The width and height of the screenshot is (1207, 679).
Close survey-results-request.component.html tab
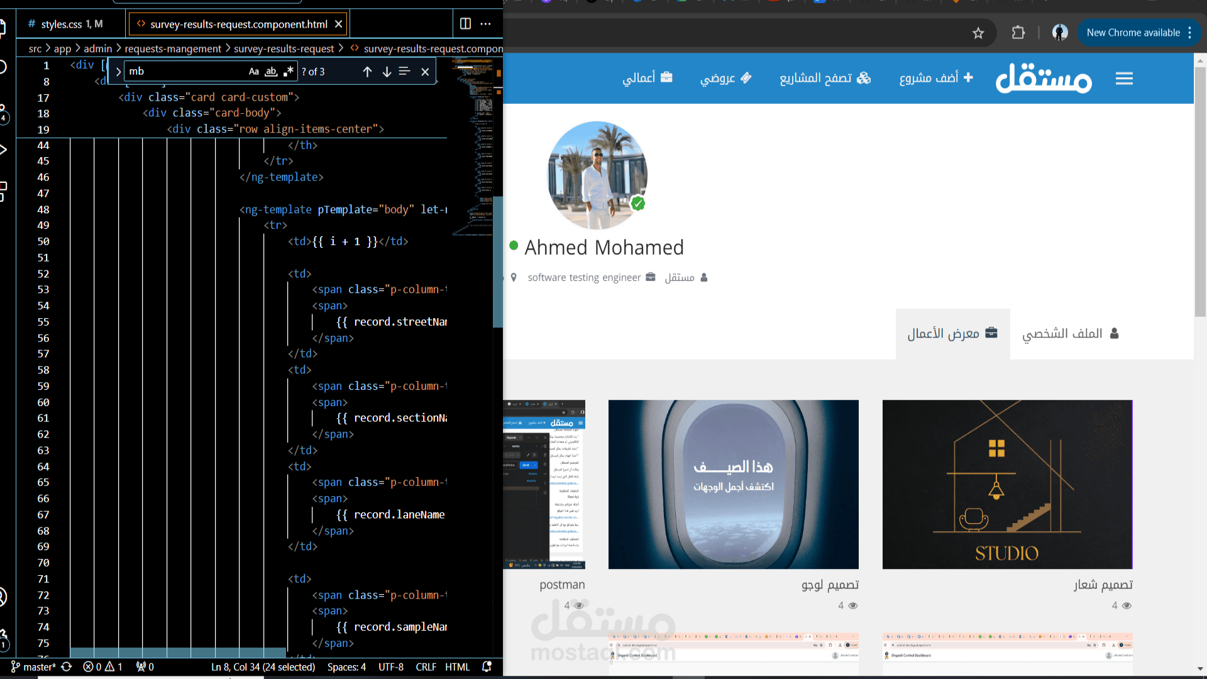pyautogui.click(x=338, y=24)
